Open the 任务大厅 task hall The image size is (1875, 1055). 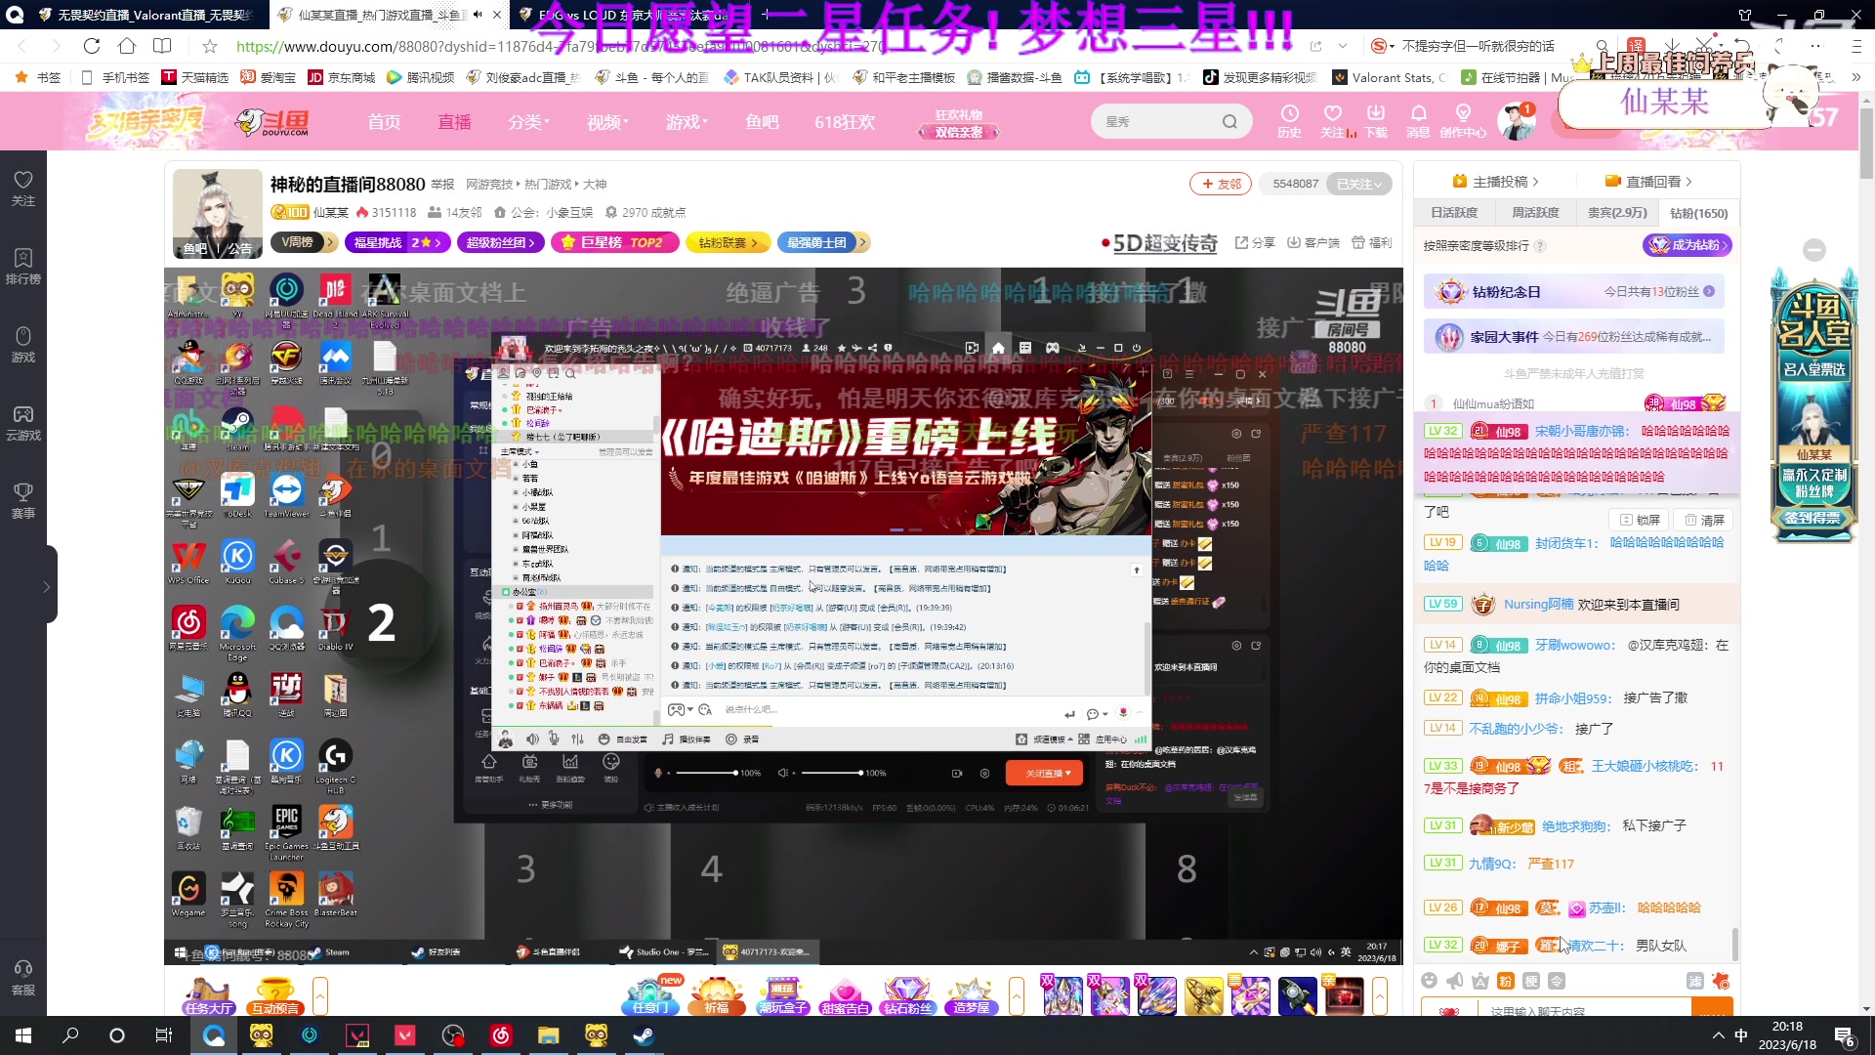coord(207,996)
